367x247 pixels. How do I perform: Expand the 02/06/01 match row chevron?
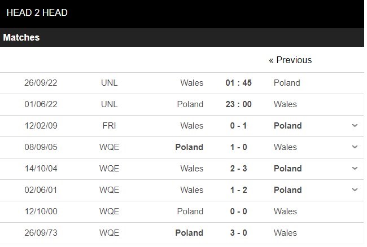point(355,190)
